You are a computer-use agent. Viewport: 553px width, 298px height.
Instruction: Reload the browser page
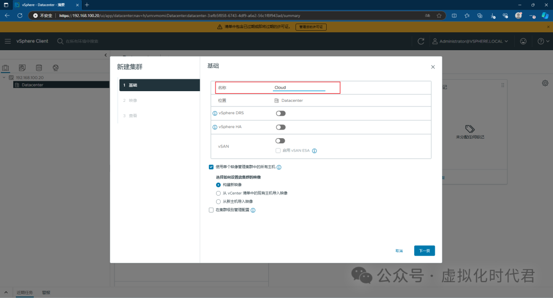point(20,15)
